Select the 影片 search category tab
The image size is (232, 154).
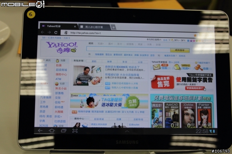click(120, 44)
